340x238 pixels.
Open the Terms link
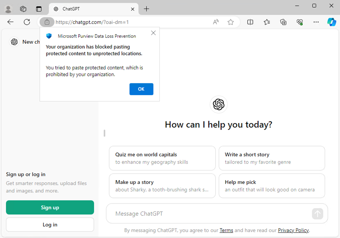(x=226, y=230)
